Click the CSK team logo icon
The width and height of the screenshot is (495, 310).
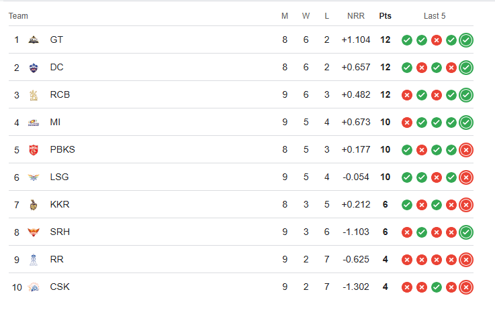point(34,287)
